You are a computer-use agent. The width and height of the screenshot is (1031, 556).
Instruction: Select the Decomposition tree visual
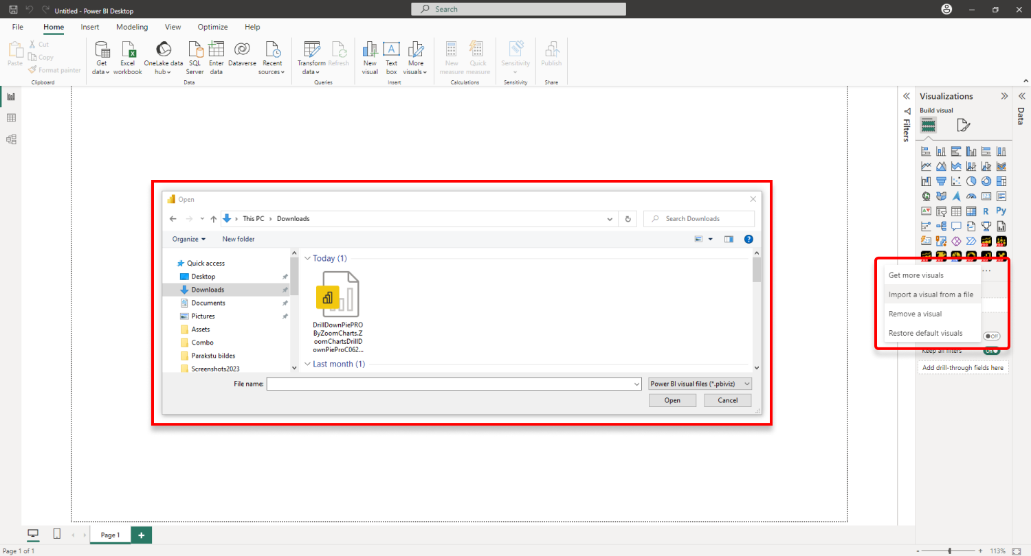click(x=941, y=226)
